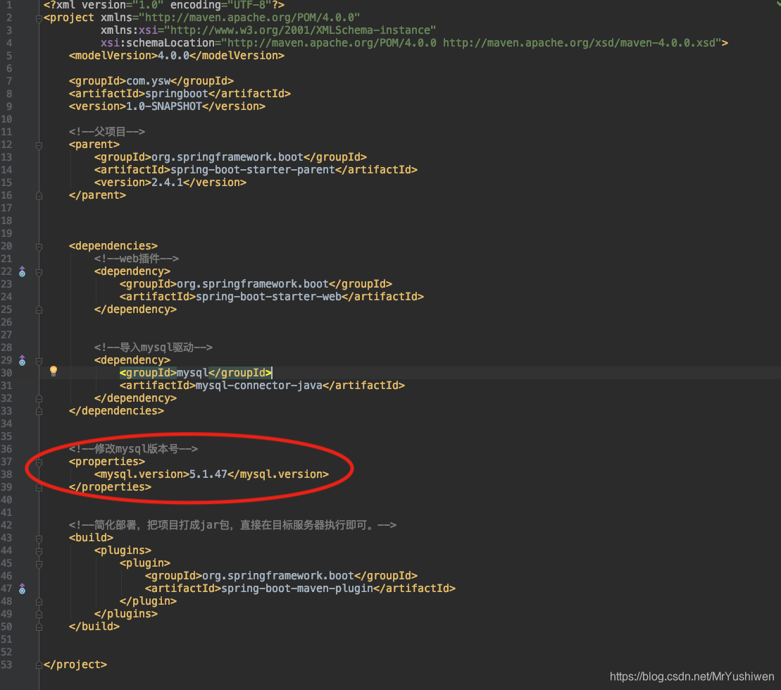Click the closing </project> tag text
Viewport: 781px width, 690px height.
pos(75,665)
